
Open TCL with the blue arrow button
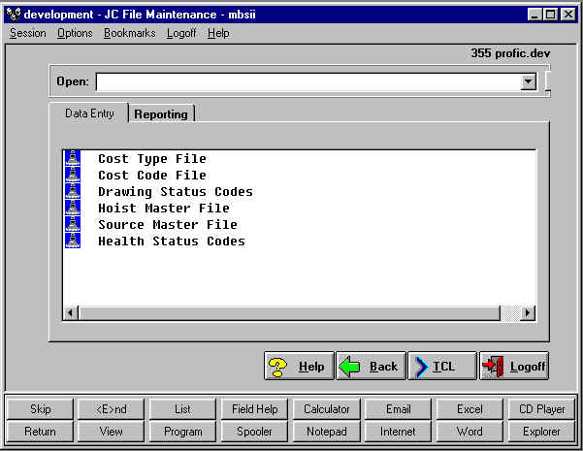click(x=442, y=367)
